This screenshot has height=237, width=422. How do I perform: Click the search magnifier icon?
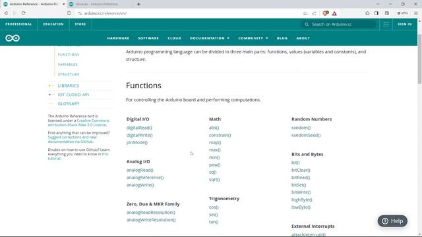tap(307, 24)
